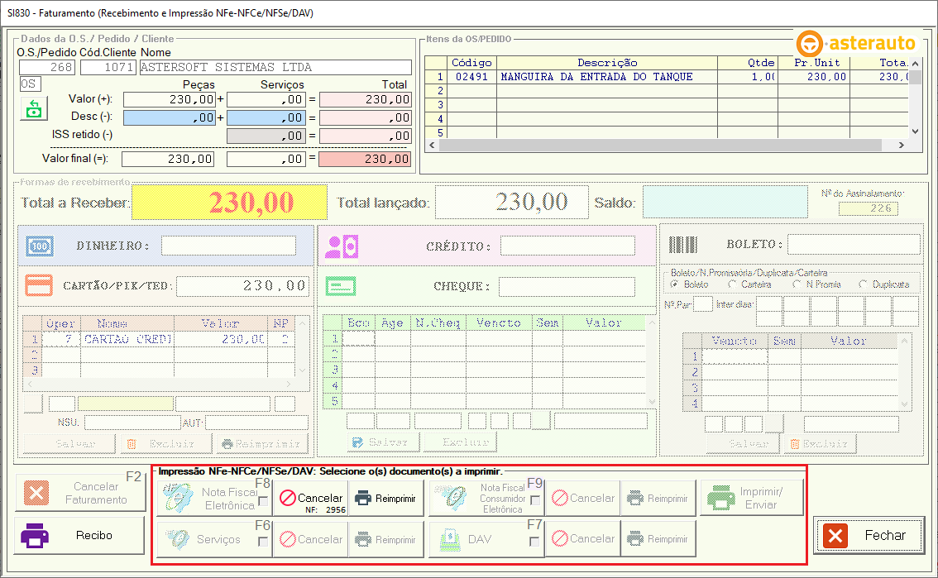Click the Cód.Cliente field showing 1071
The width and height of the screenshot is (938, 578).
[x=108, y=68]
